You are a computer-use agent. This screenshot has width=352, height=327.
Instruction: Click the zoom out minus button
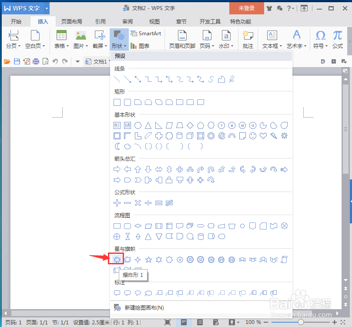(266, 322)
